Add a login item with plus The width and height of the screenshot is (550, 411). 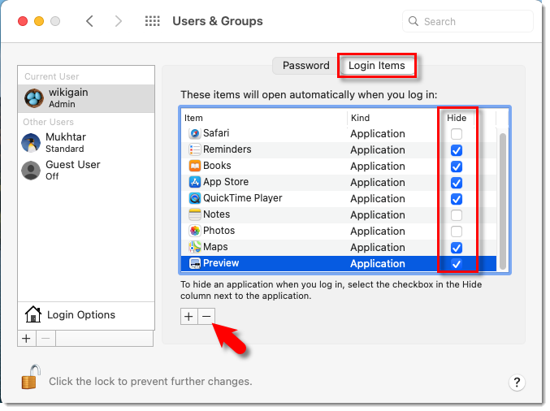tap(188, 316)
